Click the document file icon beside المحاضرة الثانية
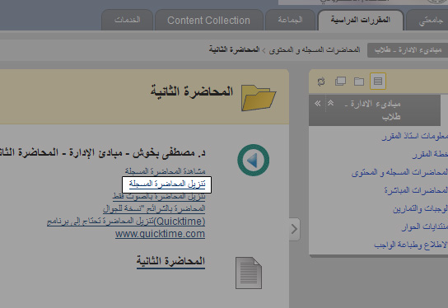The image size is (448, 308). (x=248, y=273)
